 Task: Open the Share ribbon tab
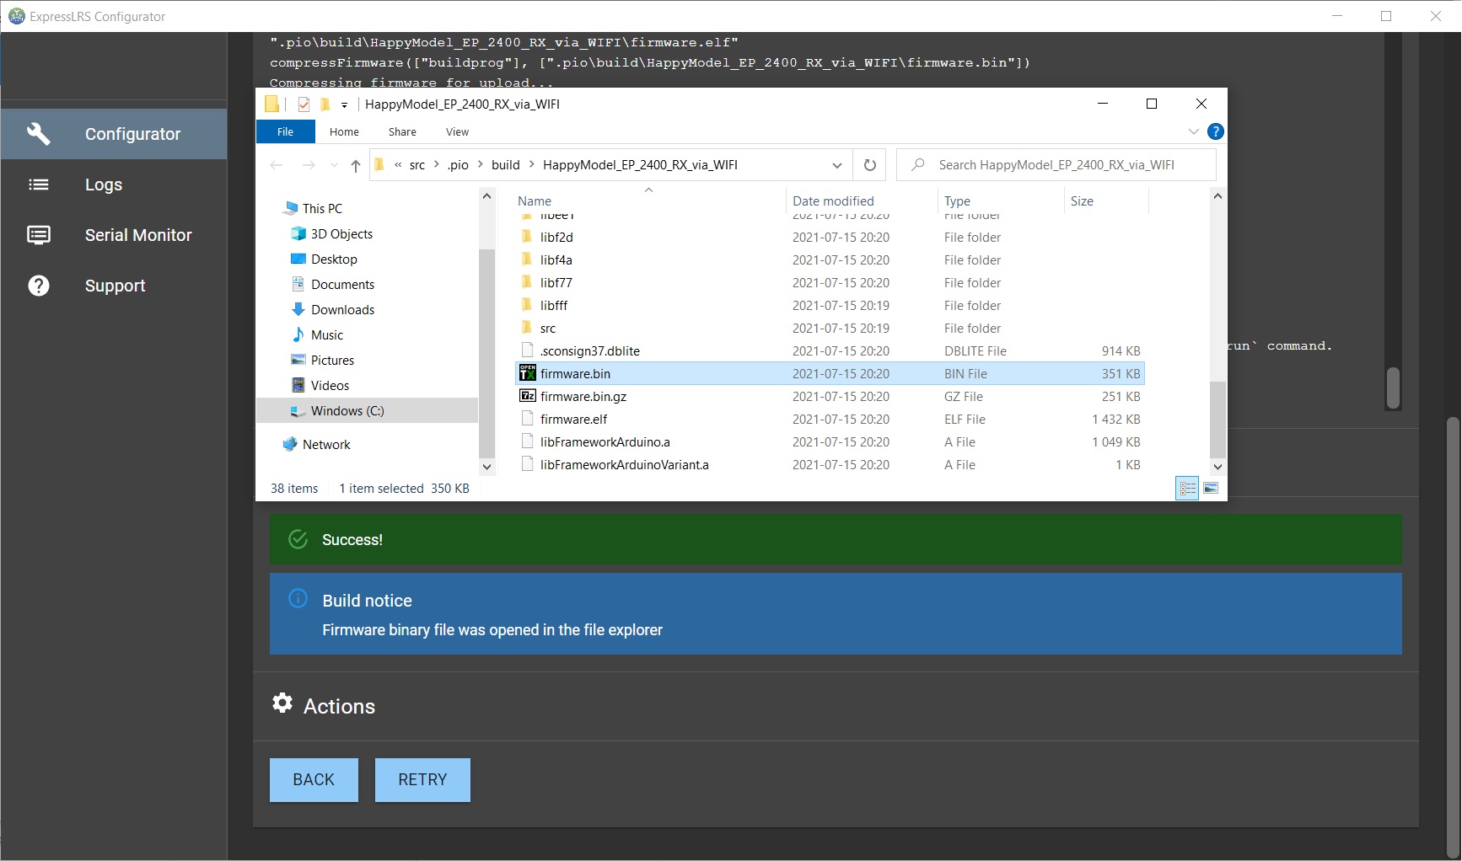402,131
